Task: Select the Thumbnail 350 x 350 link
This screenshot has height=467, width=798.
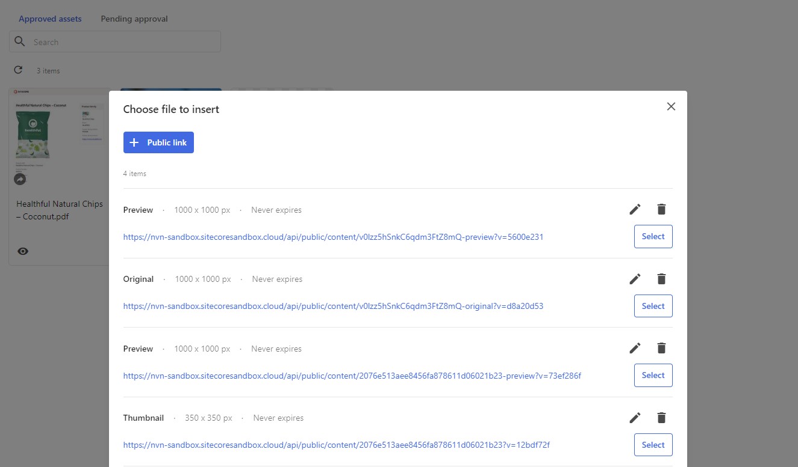Action: click(x=653, y=444)
